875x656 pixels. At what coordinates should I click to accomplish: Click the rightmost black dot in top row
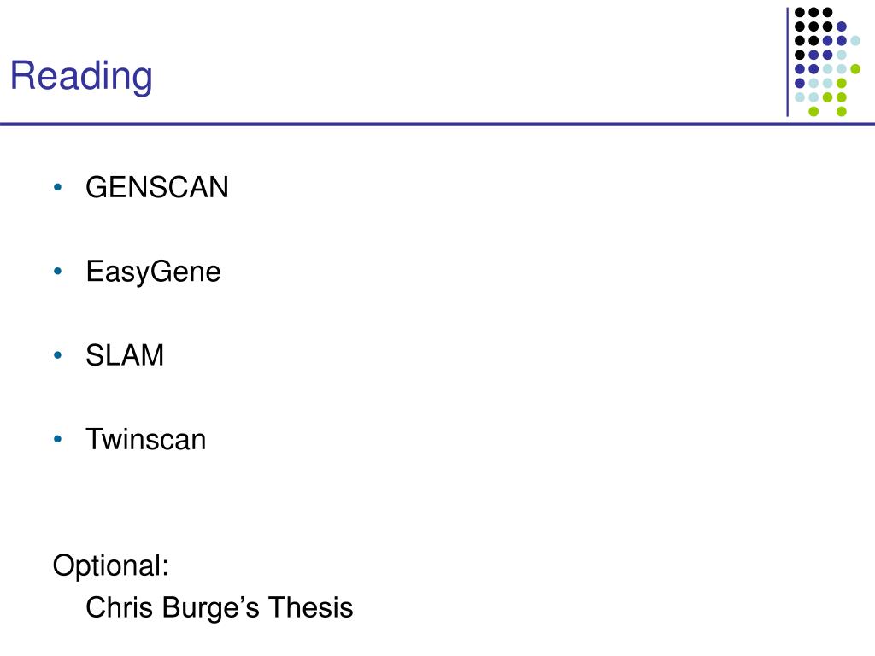[x=827, y=12]
